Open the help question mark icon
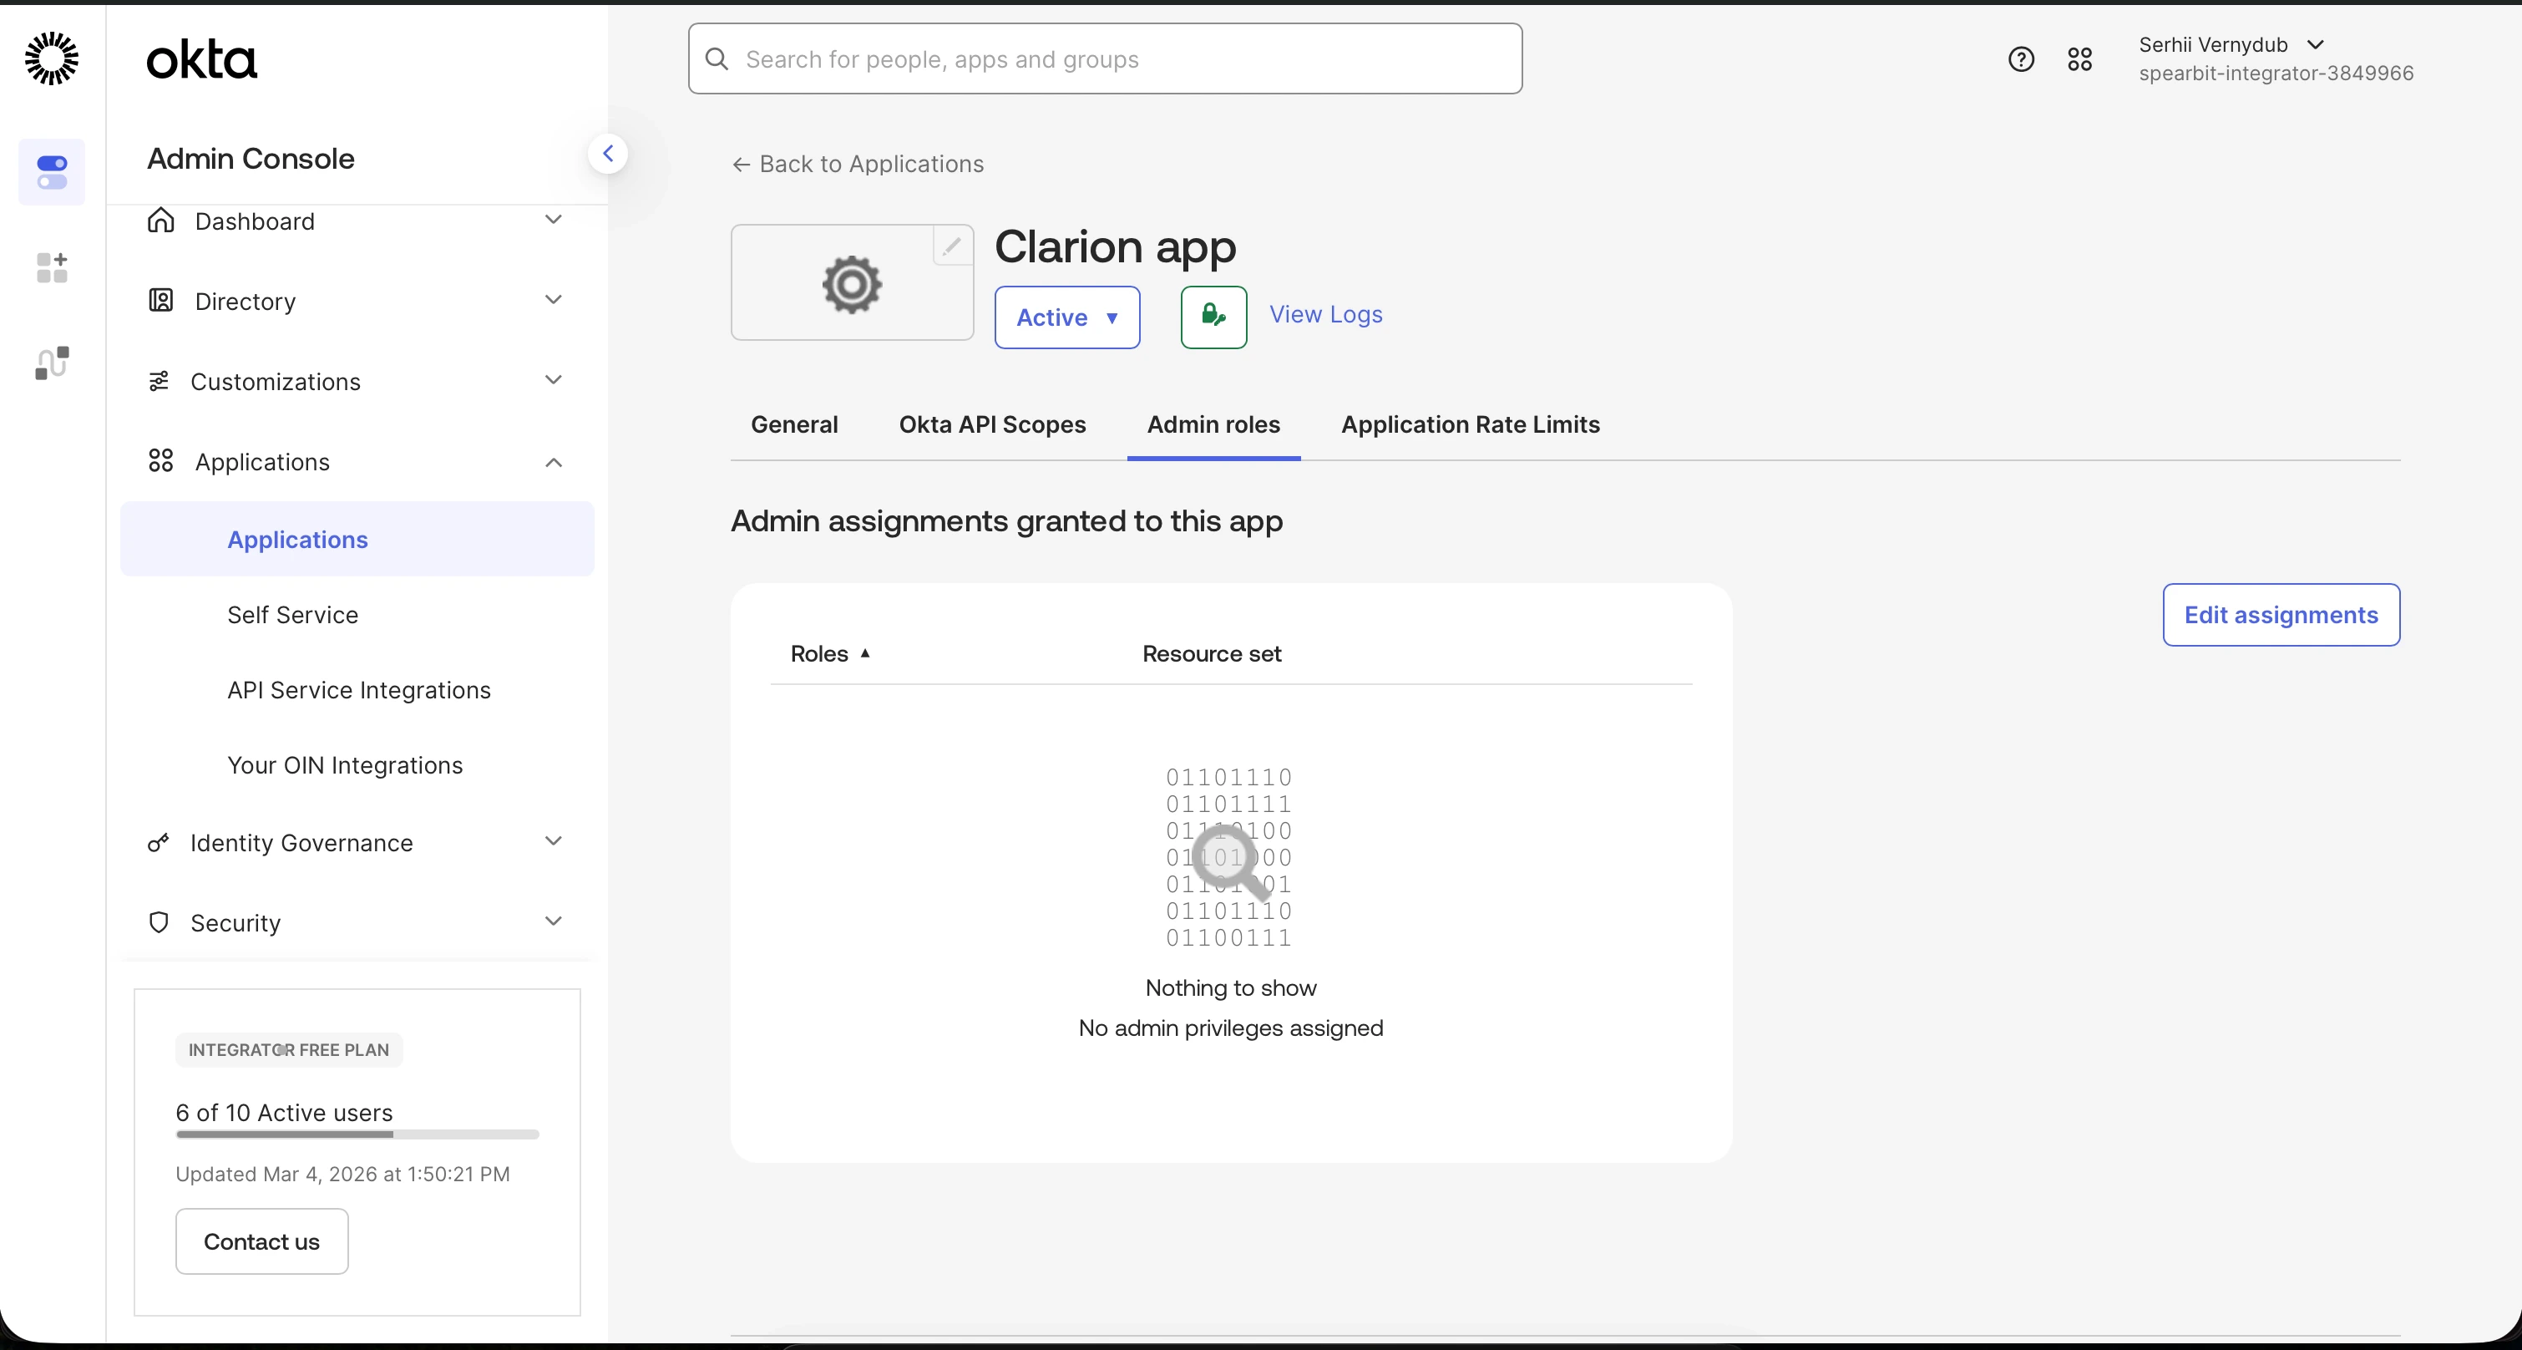Screen dimensions: 2522x1350 tap(2021, 60)
